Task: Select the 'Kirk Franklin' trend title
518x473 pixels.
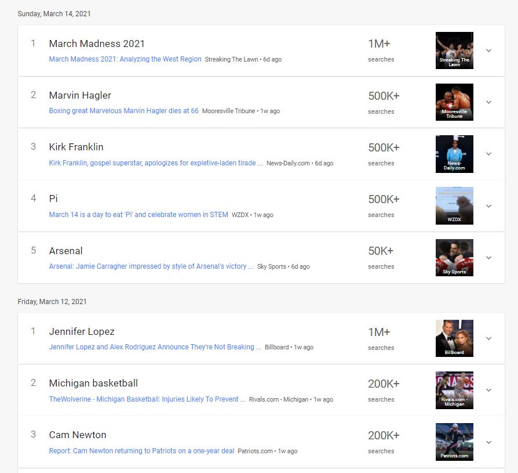Action: [x=76, y=147]
